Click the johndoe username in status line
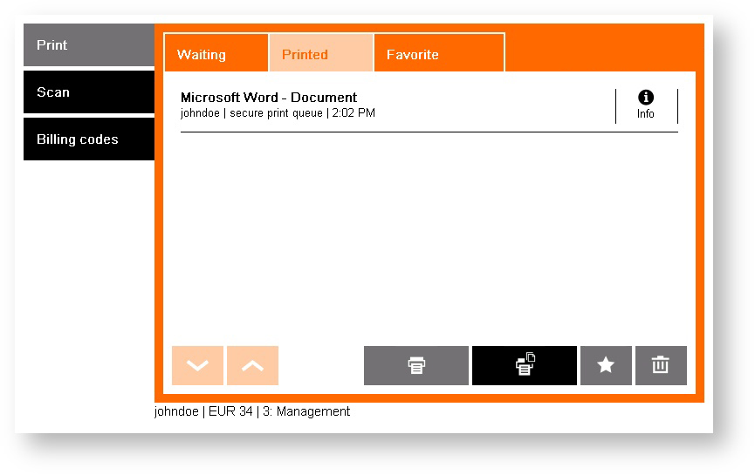 click(176, 411)
